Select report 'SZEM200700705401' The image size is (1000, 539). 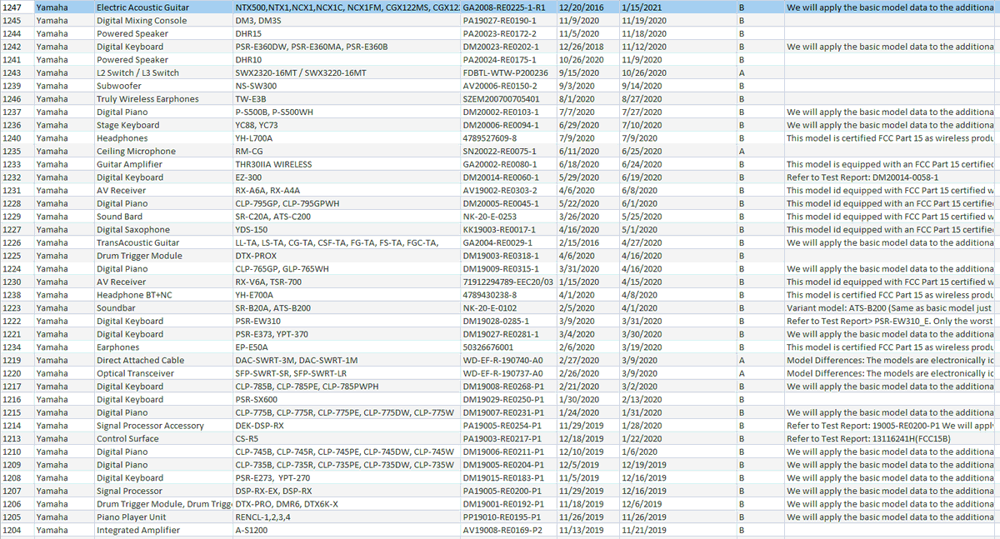coord(508,98)
